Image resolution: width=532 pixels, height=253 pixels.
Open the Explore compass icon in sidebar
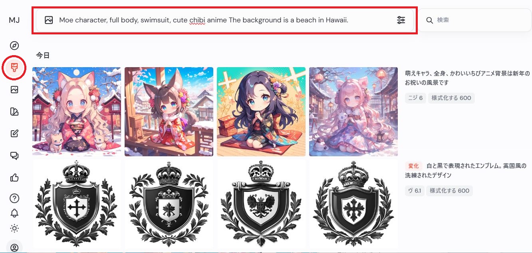14,46
